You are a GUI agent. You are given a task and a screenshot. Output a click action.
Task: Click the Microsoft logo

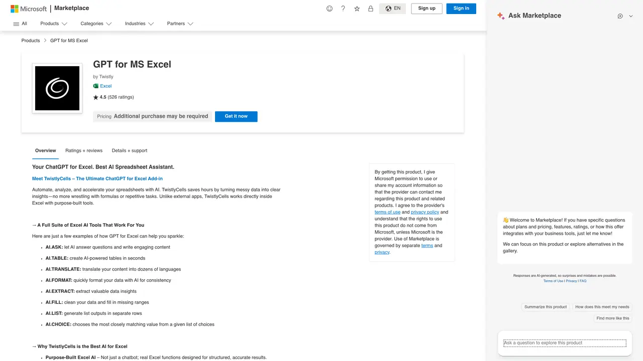tap(29, 9)
